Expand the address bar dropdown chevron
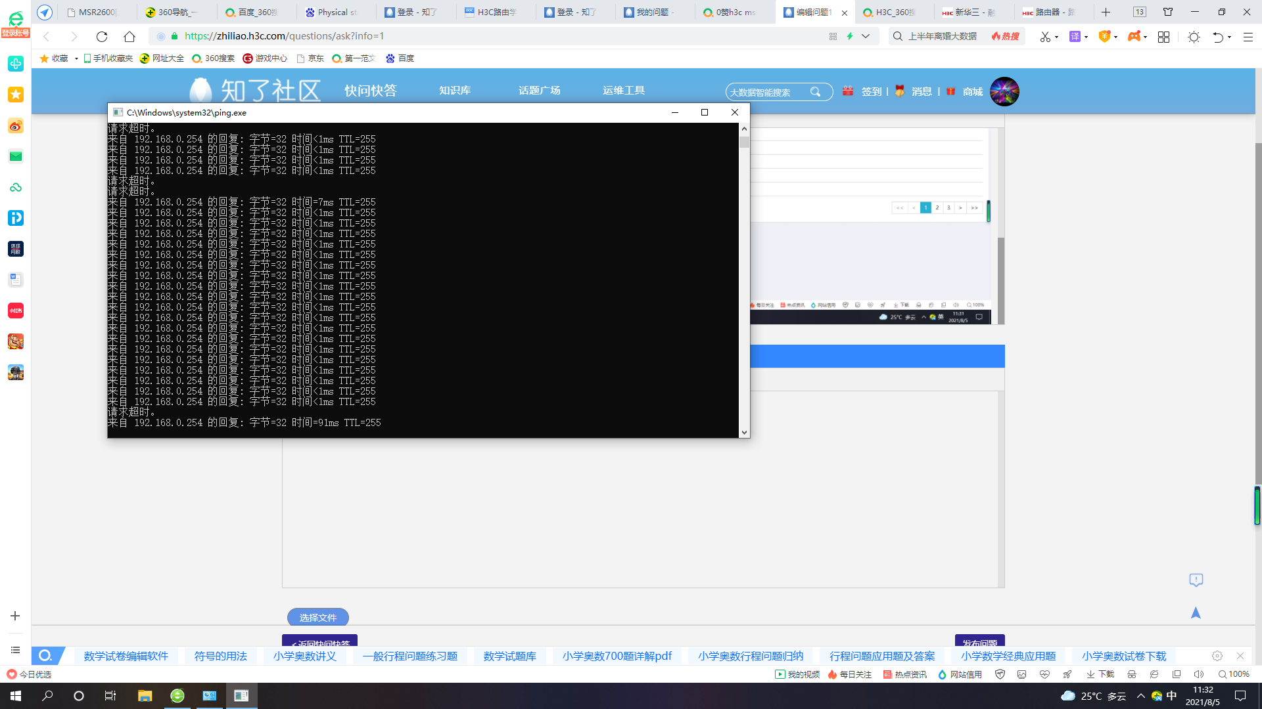 [x=866, y=36]
